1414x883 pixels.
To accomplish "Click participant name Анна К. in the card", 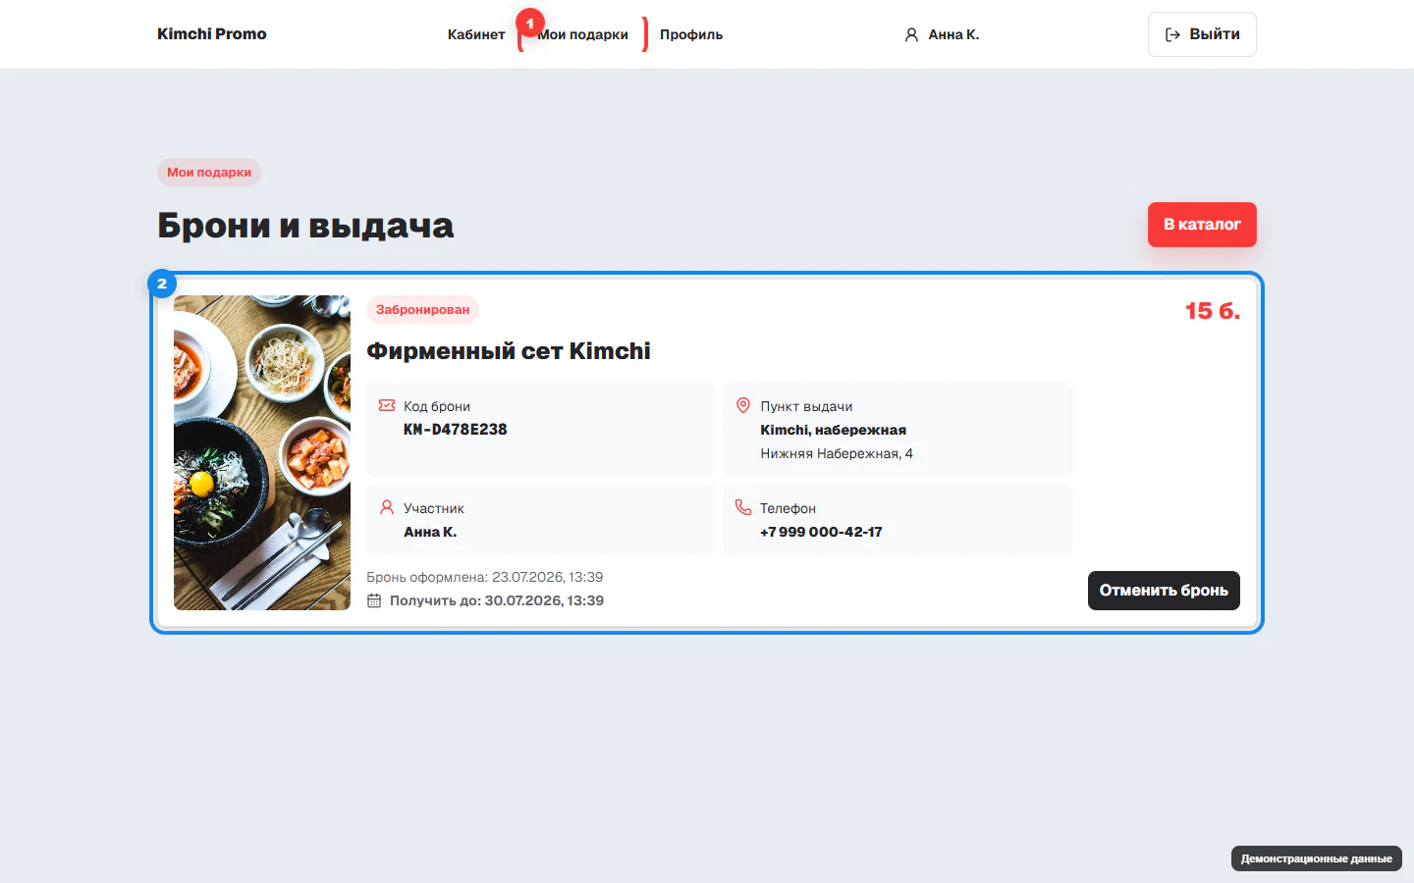I will coord(430,532).
